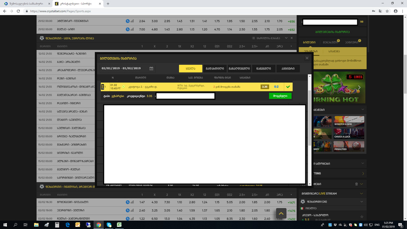The image size is (407, 229).
Task: Click the 0:2 score in ticket row
Action: [276, 87]
